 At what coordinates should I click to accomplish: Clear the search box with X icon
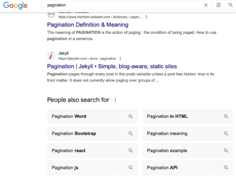point(206,5)
